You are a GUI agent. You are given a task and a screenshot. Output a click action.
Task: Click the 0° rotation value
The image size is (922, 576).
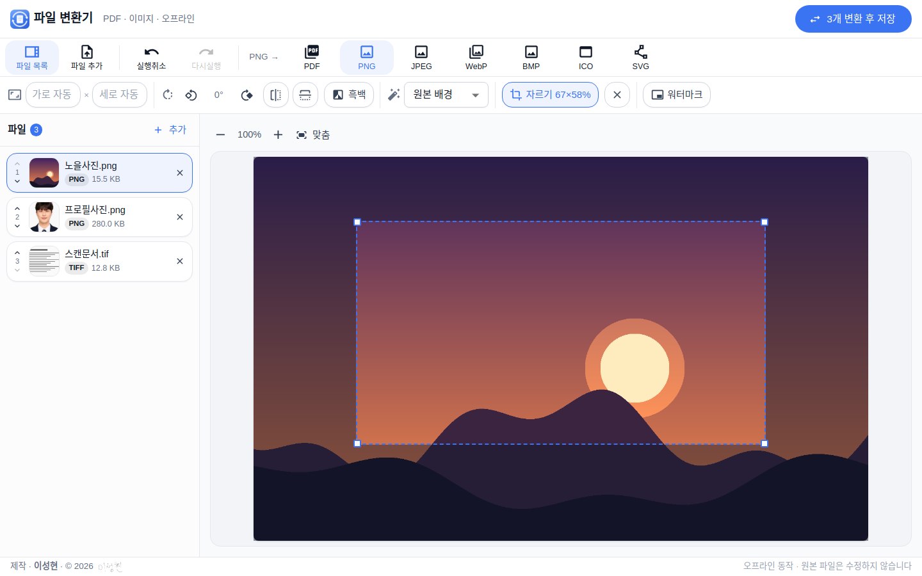[x=218, y=95]
